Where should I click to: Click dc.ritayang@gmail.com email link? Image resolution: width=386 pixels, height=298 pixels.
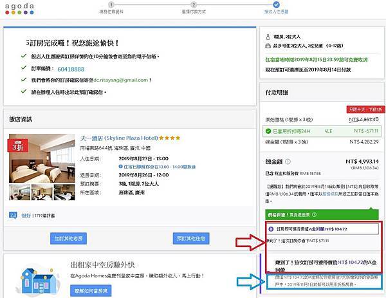pos(121,80)
